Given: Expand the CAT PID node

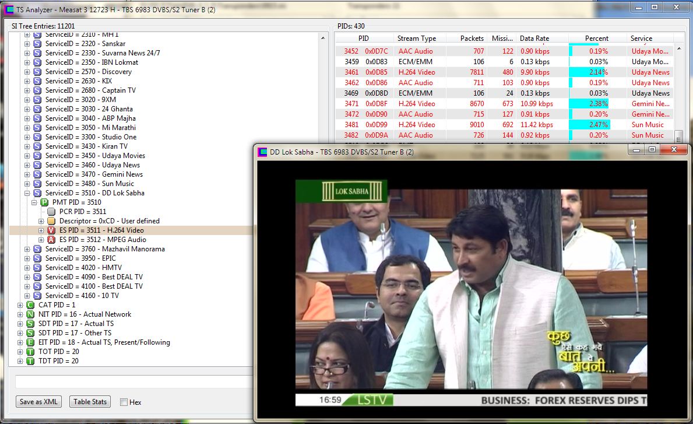Looking at the screenshot, I should [20, 305].
